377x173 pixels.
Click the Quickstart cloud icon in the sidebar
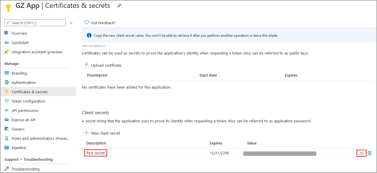6,43
